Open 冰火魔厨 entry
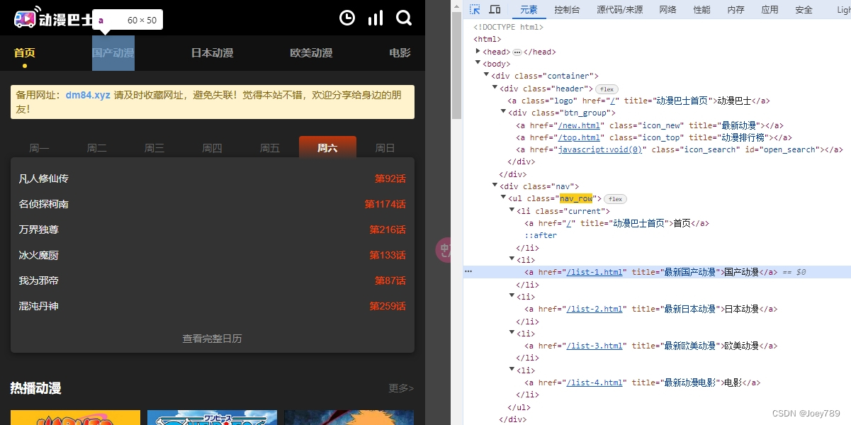The height and width of the screenshot is (425, 851). [x=39, y=255]
